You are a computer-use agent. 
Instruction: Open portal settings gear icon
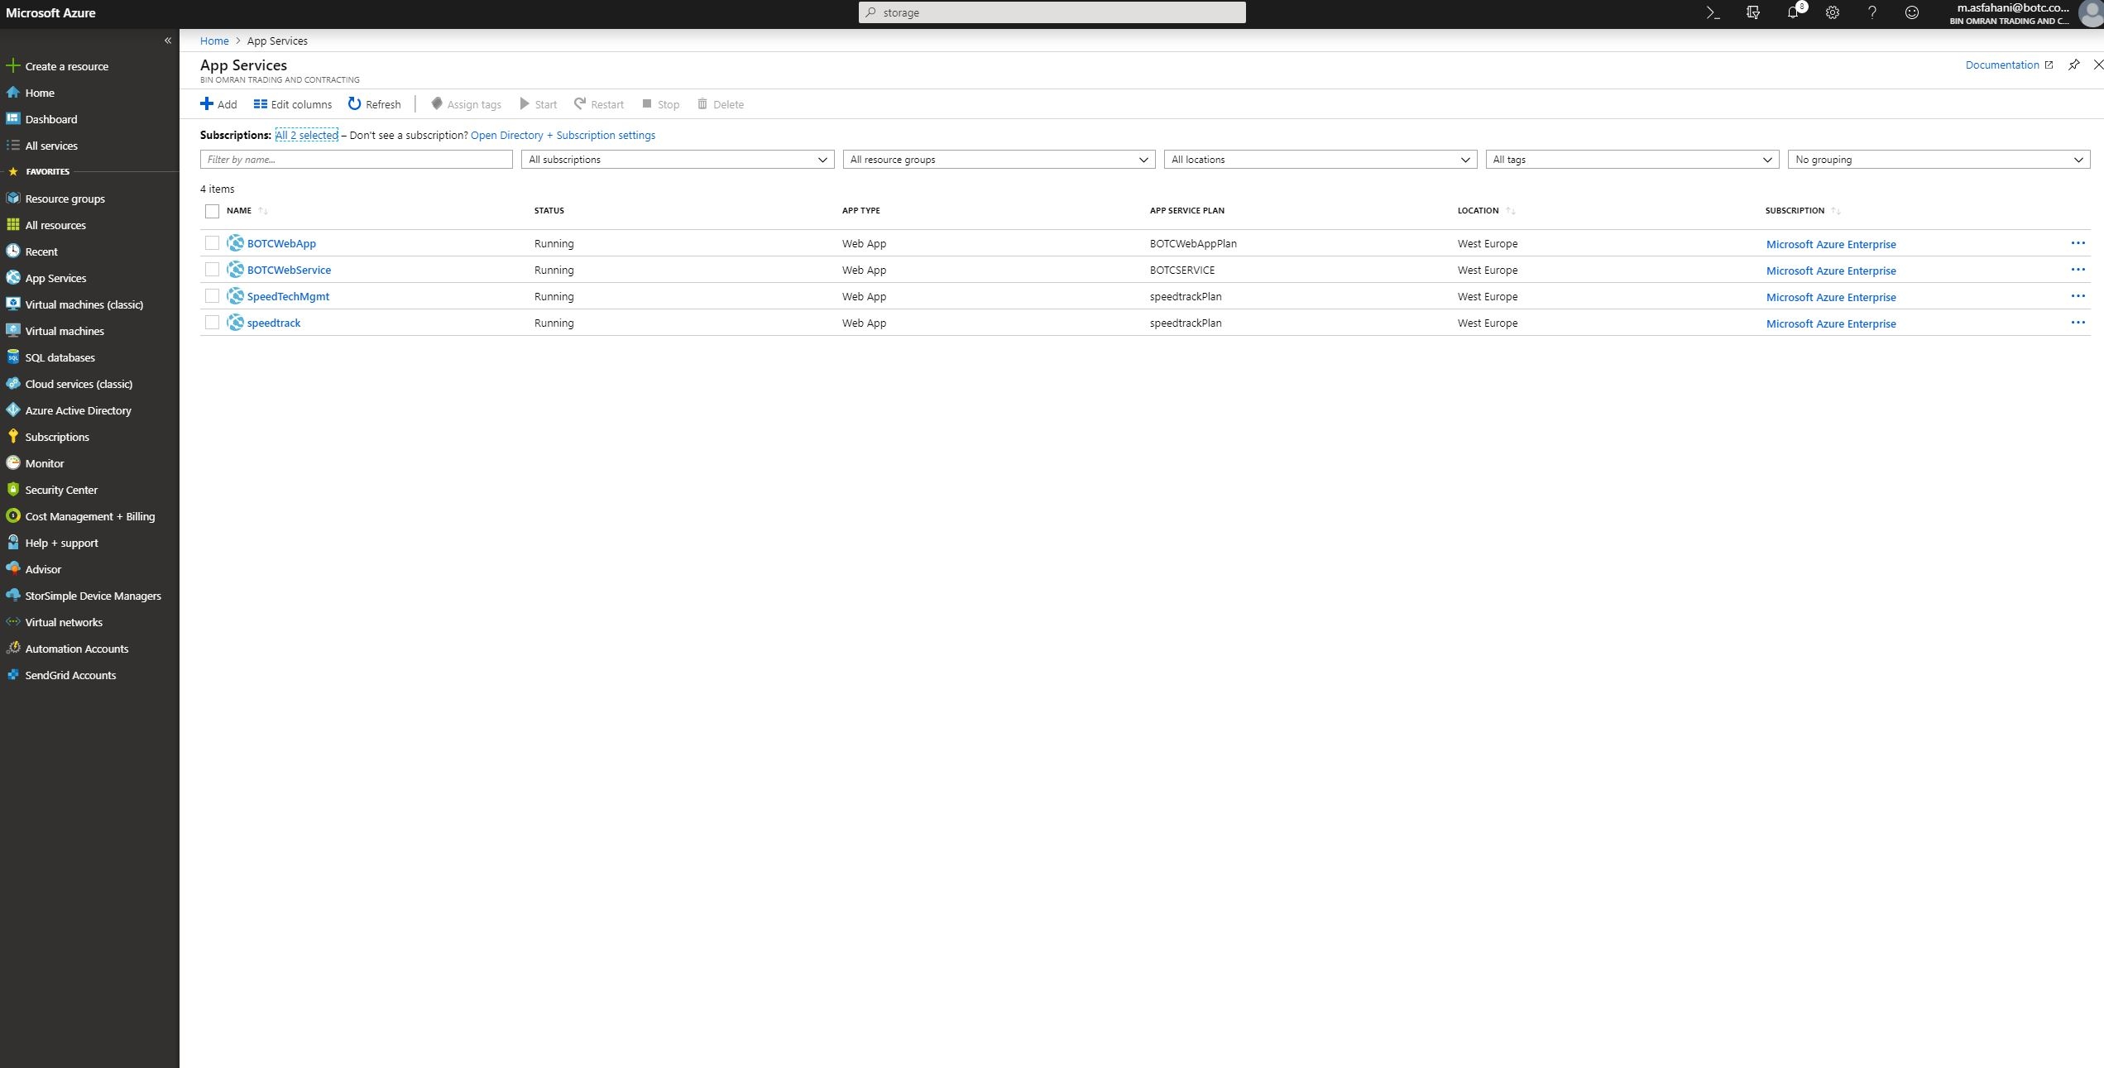click(x=1832, y=12)
